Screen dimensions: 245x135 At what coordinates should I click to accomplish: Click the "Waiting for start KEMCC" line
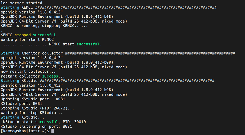pyautogui.click(x=27, y=40)
